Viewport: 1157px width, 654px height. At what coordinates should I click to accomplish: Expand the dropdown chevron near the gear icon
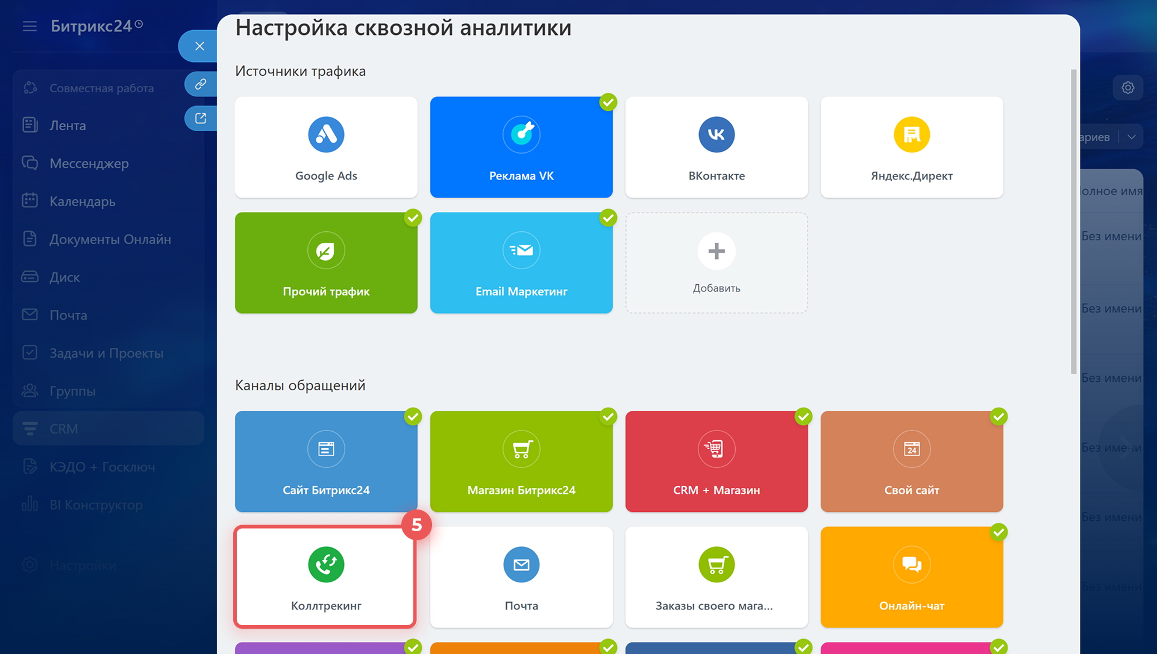pos(1132,137)
